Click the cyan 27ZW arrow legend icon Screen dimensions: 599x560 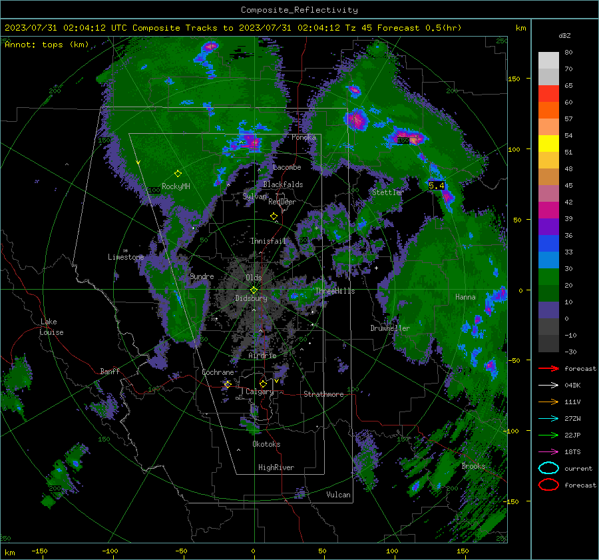(548, 419)
